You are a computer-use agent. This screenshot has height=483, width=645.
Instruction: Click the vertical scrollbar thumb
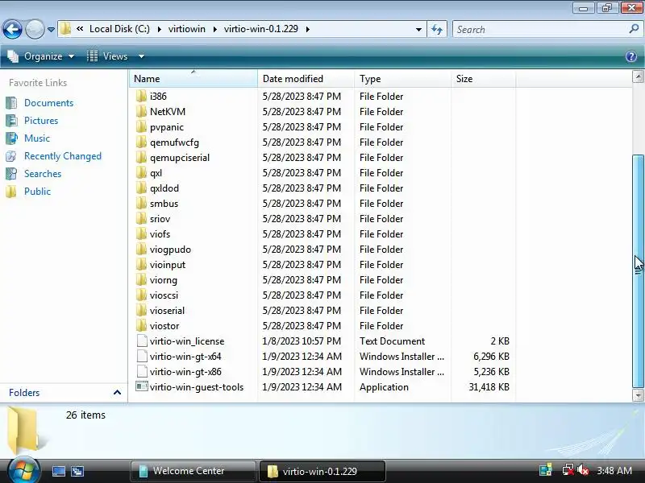638,271
